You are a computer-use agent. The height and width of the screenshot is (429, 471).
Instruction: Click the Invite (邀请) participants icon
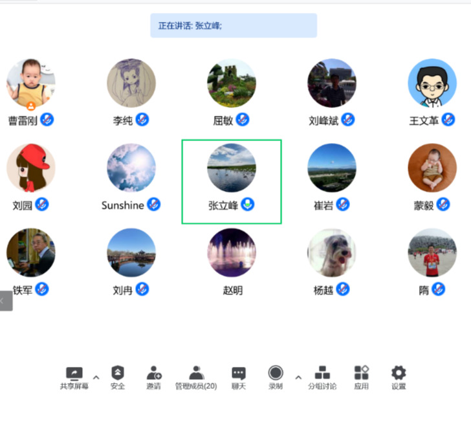[154, 378]
